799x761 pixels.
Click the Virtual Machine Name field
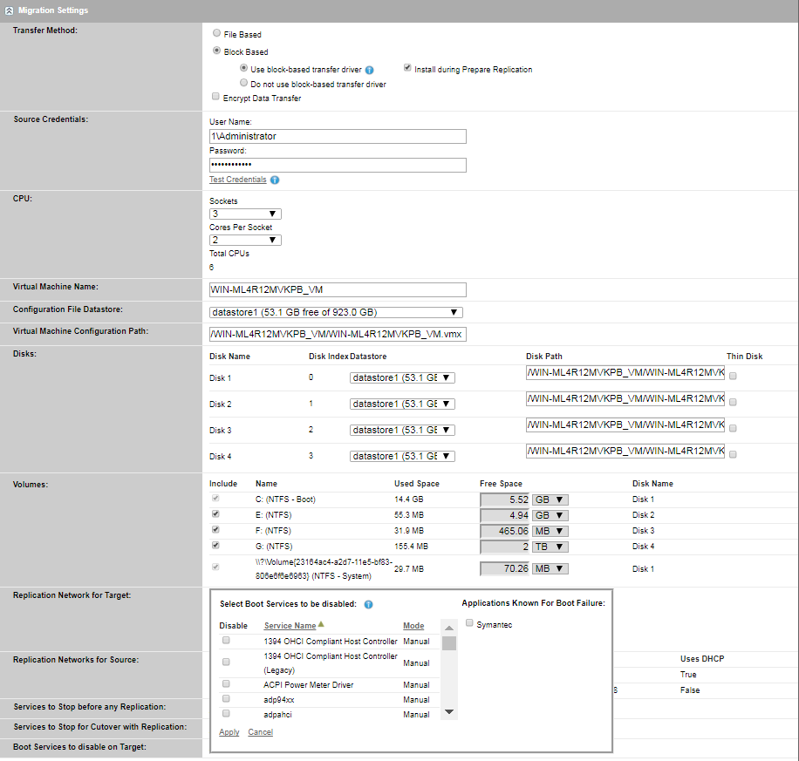(338, 290)
